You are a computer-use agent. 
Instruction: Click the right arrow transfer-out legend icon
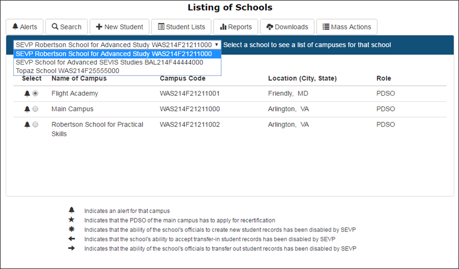coord(72,248)
